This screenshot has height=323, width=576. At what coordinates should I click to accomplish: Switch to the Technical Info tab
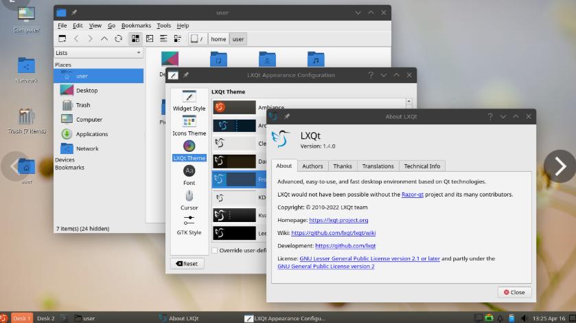422,166
